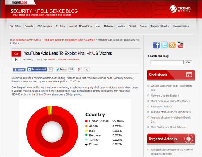Click the orange Japan legend dot

coord(87,126)
